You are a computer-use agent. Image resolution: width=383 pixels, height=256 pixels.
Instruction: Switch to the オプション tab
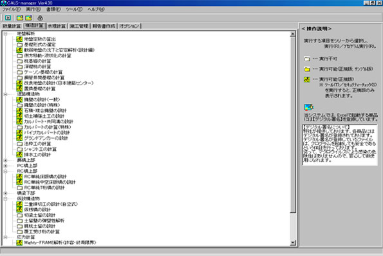coord(129,26)
